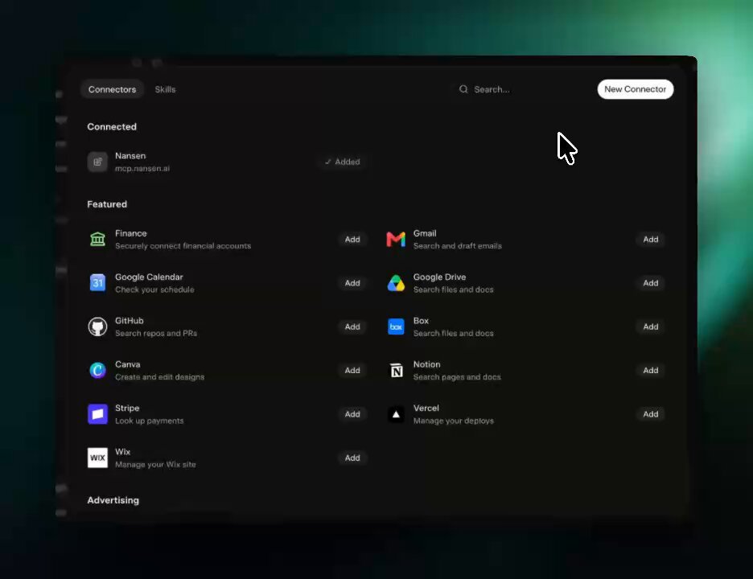Screen dimensions: 753x579
Task: Click the Connected section heading
Action: click(112, 127)
